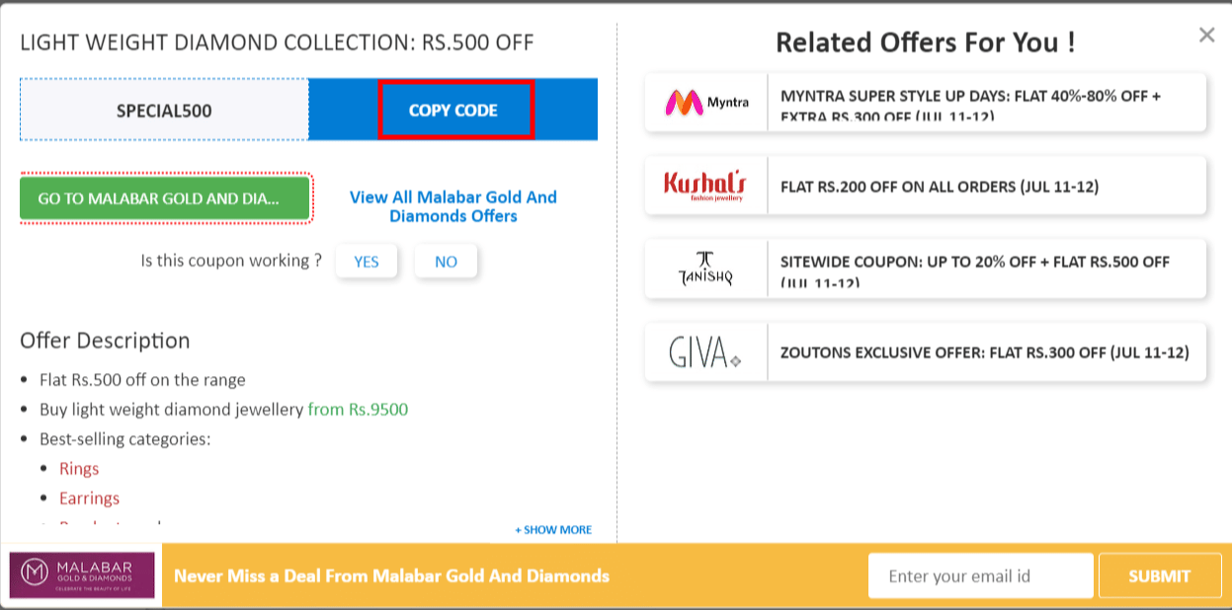Click the Malabar Gold & Diamonds logo
1232x610 pixels.
click(x=82, y=575)
